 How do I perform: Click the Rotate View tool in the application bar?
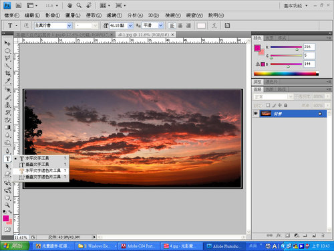pyautogui.click(x=89, y=5)
